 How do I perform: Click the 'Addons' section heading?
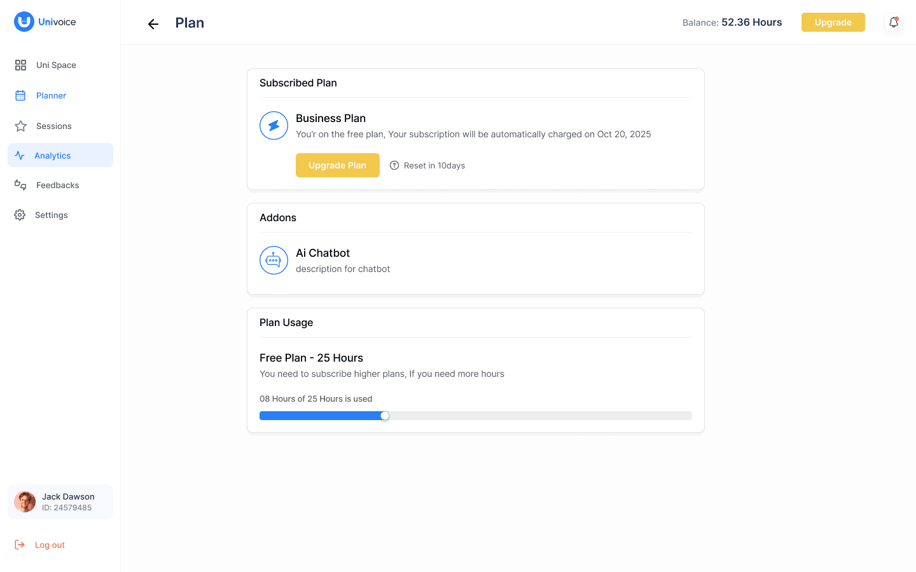pyautogui.click(x=278, y=217)
